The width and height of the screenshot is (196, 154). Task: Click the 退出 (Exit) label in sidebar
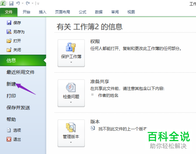(17, 140)
